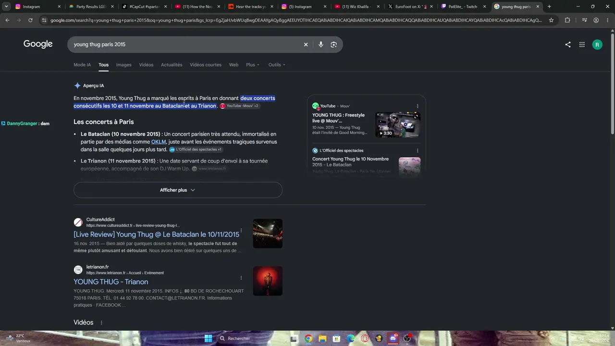The image size is (615, 346).
Task: Reload the current page
Action: pyautogui.click(x=30, y=20)
